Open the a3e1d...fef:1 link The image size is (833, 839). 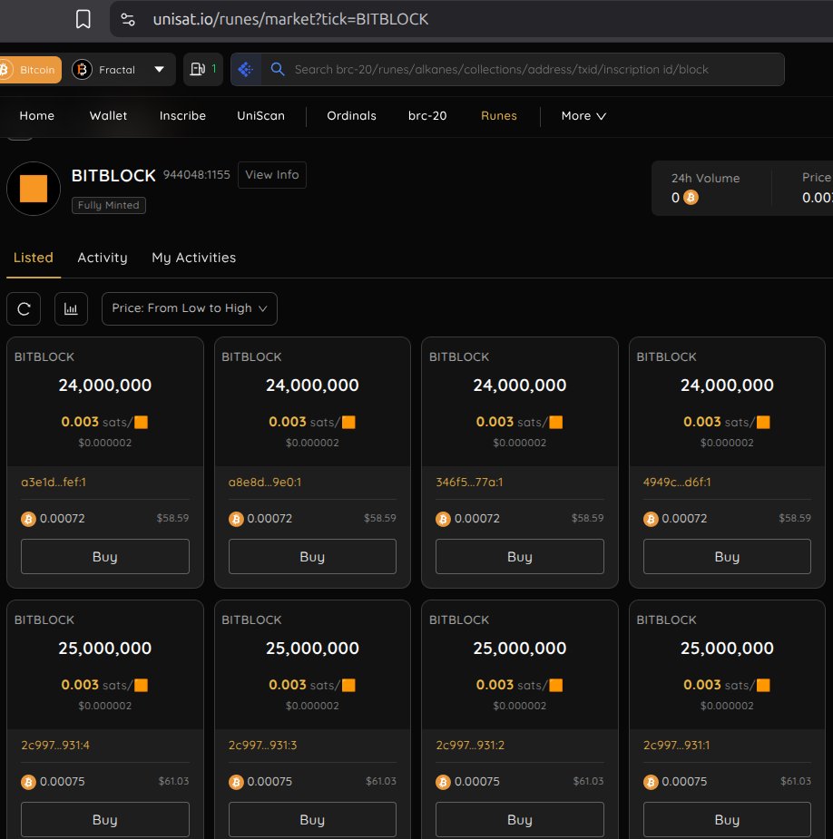pos(54,483)
